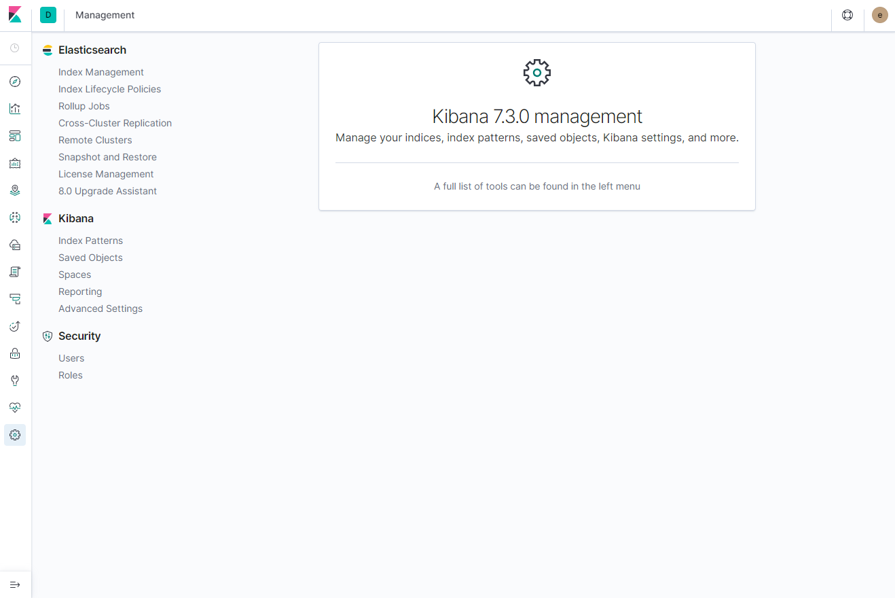Go to Rollup Jobs
The height and width of the screenshot is (598, 895).
[x=84, y=106]
